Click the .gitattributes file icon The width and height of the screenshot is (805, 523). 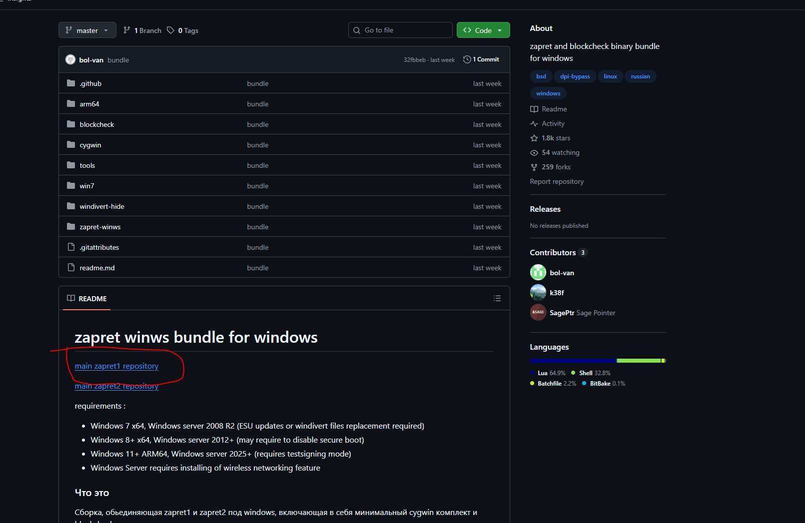[71, 247]
